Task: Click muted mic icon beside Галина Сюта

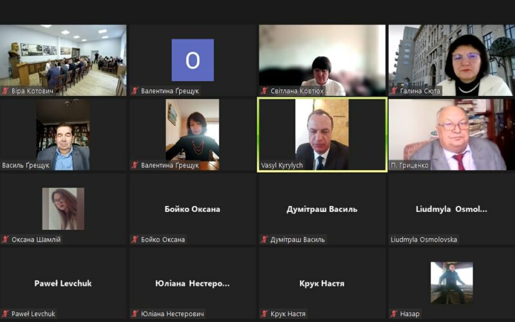Action: [393, 91]
